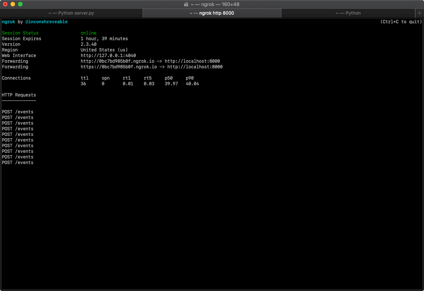Switch to the 'Python server.py' tab

point(71,13)
